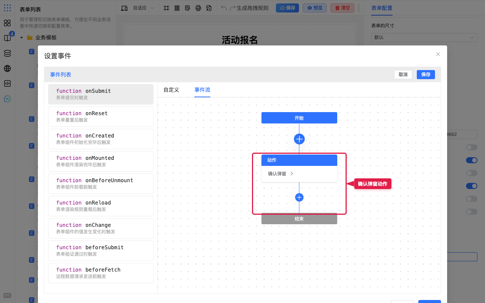Image resolution: width=485 pixels, height=303 pixels.
Task: Close the 设置事件 dialog with X
Action: tap(438, 54)
